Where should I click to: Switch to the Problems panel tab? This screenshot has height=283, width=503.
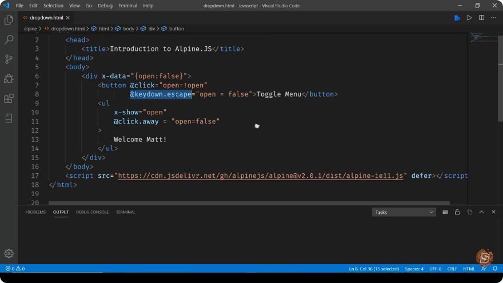tap(35, 212)
